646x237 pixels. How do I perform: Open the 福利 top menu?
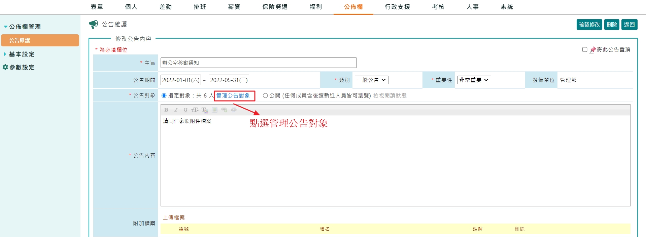pos(316,7)
